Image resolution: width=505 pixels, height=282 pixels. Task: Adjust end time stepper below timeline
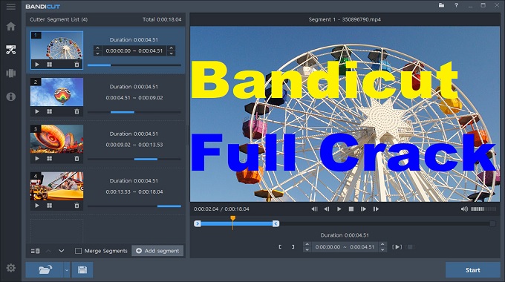click(x=382, y=247)
